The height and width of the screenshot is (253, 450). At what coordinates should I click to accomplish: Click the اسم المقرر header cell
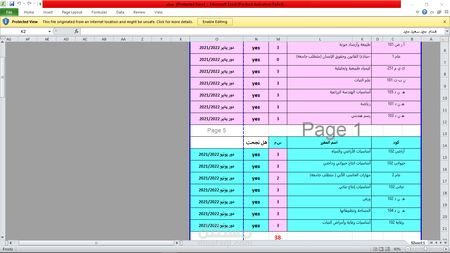(x=329, y=142)
